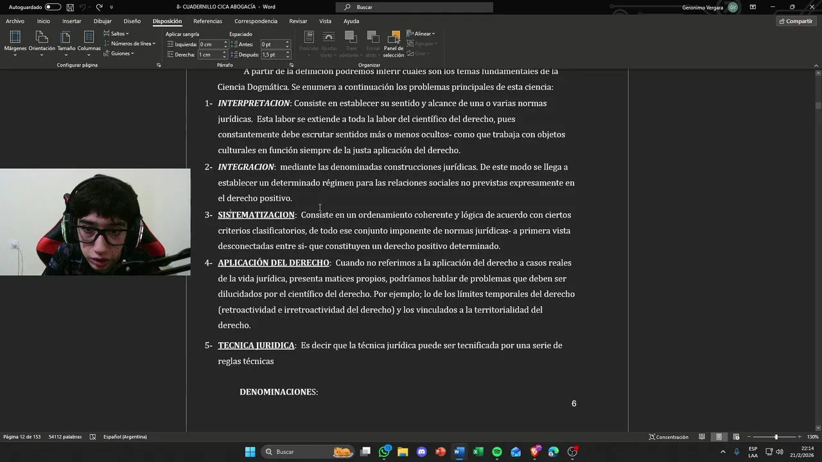This screenshot has width=822, height=462.
Task: Collapse the ribbon with the chevron
Action: [x=816, y=65]
